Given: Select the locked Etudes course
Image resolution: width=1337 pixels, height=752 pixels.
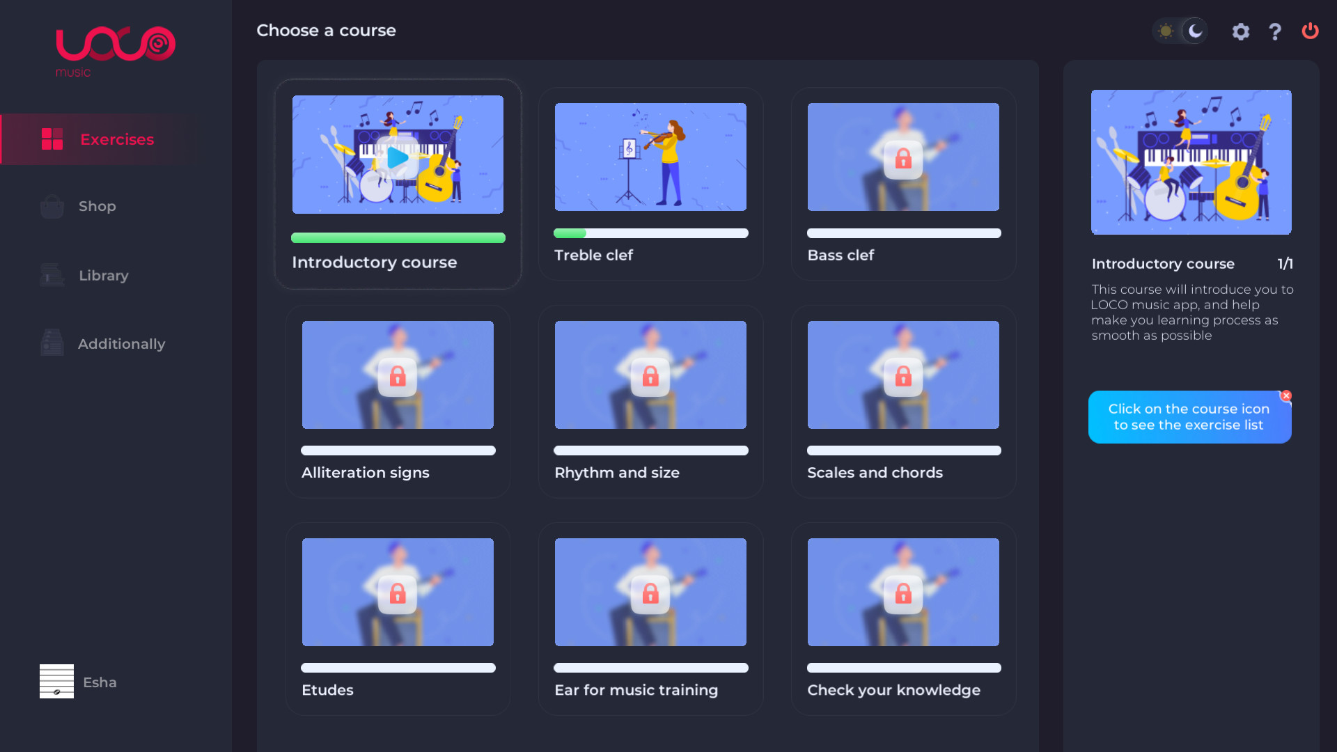Looking at the screenshot, I should click(x=398, y=592).
